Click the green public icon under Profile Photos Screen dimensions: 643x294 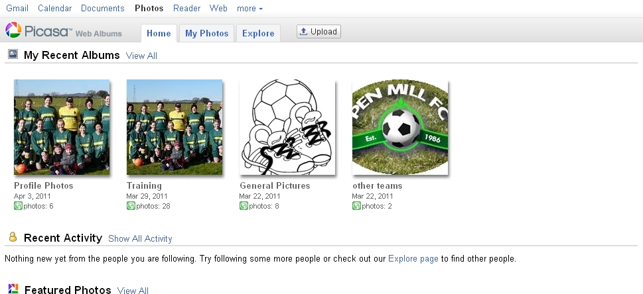point(18,205)
